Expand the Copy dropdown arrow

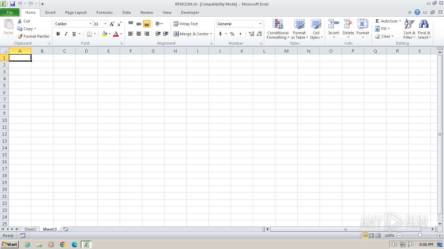35,29
